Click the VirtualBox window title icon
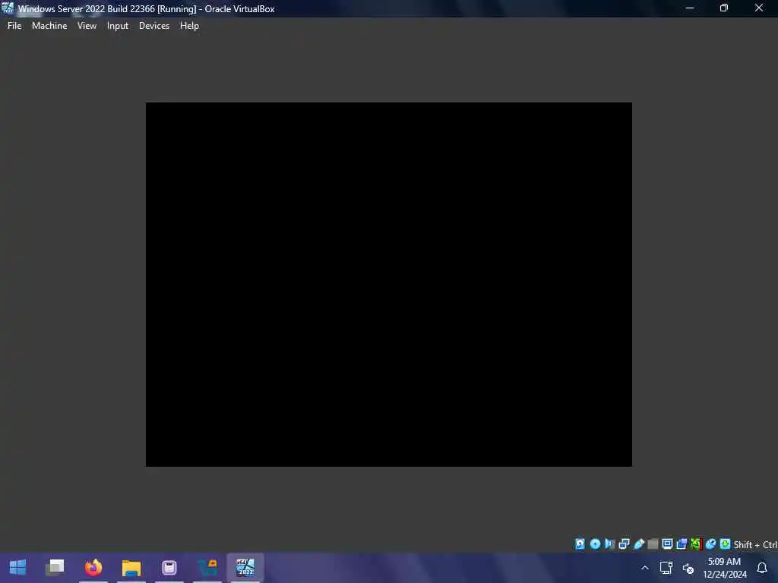 point(8,8)
